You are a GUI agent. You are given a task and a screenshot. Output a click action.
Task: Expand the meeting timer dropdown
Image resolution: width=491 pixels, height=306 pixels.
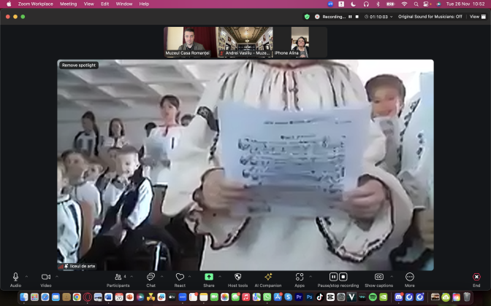click(392, 16)
